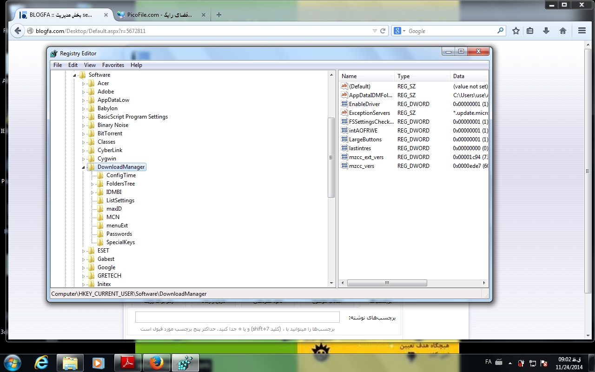Click the intAOFRWE DWORD value icon
Image resolution: width=595 pixels, height=372 pixels.
344,130
